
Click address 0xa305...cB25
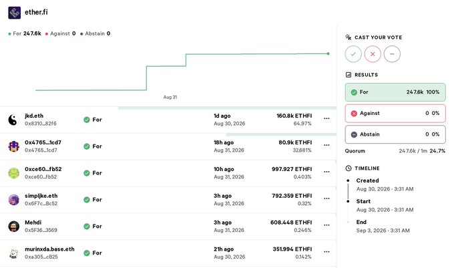pyautogui.click(x=41, y=257)
